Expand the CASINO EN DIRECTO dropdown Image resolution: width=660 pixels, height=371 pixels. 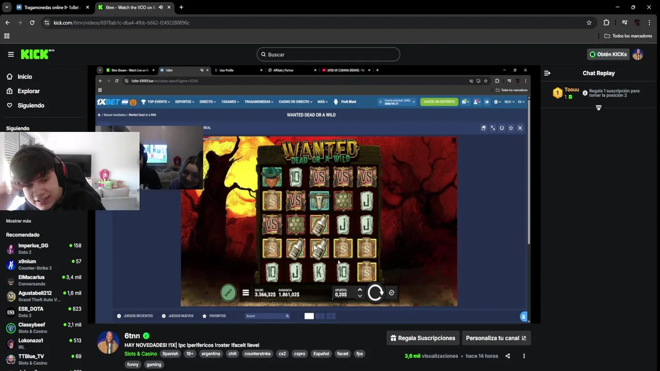(296, 102)
